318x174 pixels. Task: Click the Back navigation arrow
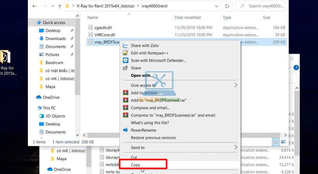35,6
